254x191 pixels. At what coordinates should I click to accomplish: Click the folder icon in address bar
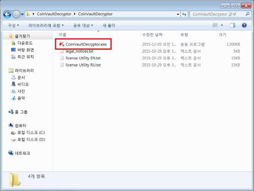coord(28,14)
